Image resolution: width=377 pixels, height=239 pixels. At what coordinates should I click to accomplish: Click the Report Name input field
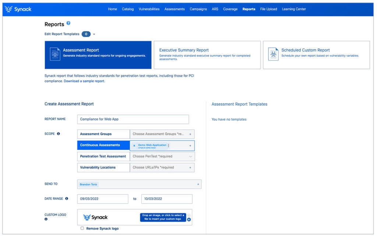click(x=133, y=119)
